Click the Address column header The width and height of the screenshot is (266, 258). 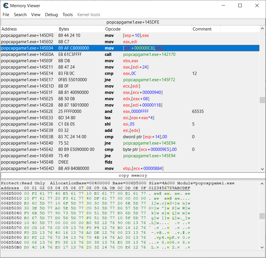pyautogui.click(x=29, y=29)
